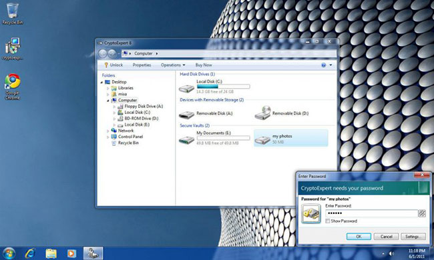Expand the Libraries folder node
Screen dimensions: 434x260
click(108, 88)
